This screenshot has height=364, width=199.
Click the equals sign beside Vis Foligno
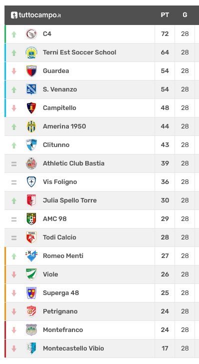pos(14,182)
